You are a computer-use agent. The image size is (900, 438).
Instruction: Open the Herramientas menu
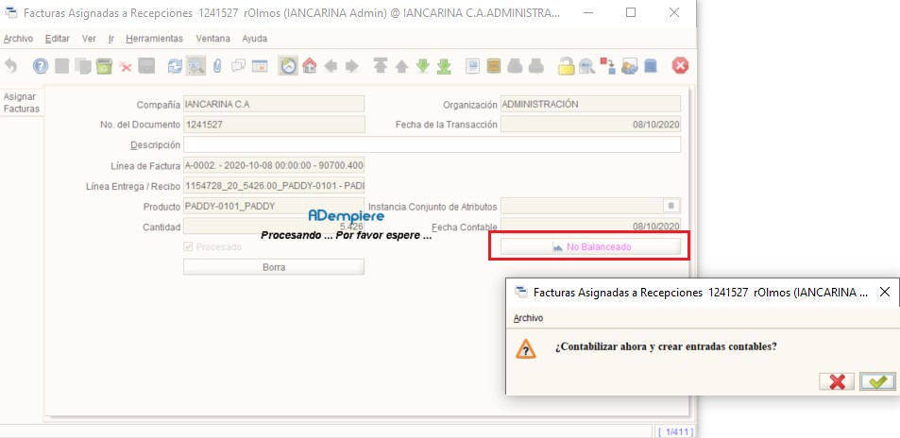[x=154, y=39]
